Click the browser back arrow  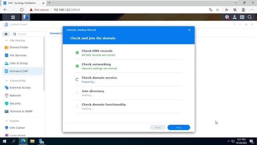[5, 10]
